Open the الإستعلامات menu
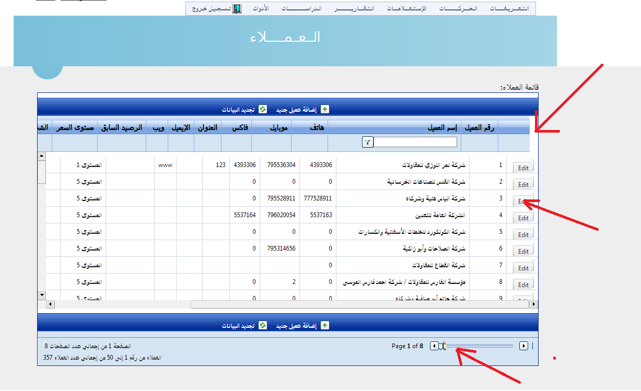This screenshot has width=641, height=391. pos(407,9)
